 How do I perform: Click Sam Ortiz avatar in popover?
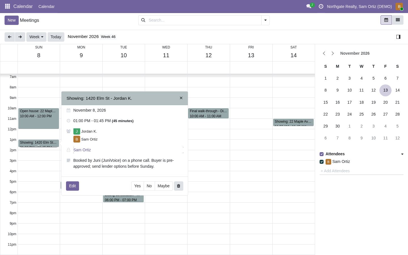(x=76, y=139)
